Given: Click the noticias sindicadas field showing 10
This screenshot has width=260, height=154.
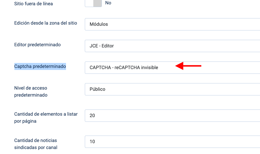Looking at the screenshot, I should (x=173, y=142).
